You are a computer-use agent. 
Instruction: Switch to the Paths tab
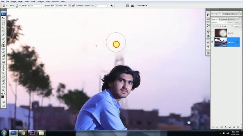231,19
